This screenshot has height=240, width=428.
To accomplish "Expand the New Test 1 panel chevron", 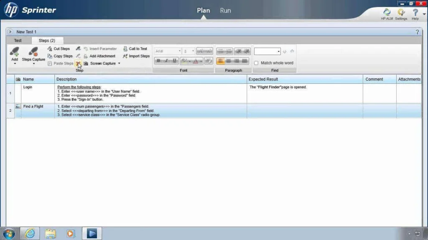I will (x=10, y=32).
